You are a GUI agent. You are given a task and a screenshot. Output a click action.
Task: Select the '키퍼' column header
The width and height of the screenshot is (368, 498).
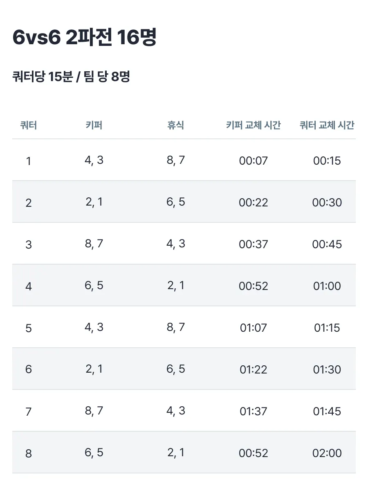coord(94,125)
